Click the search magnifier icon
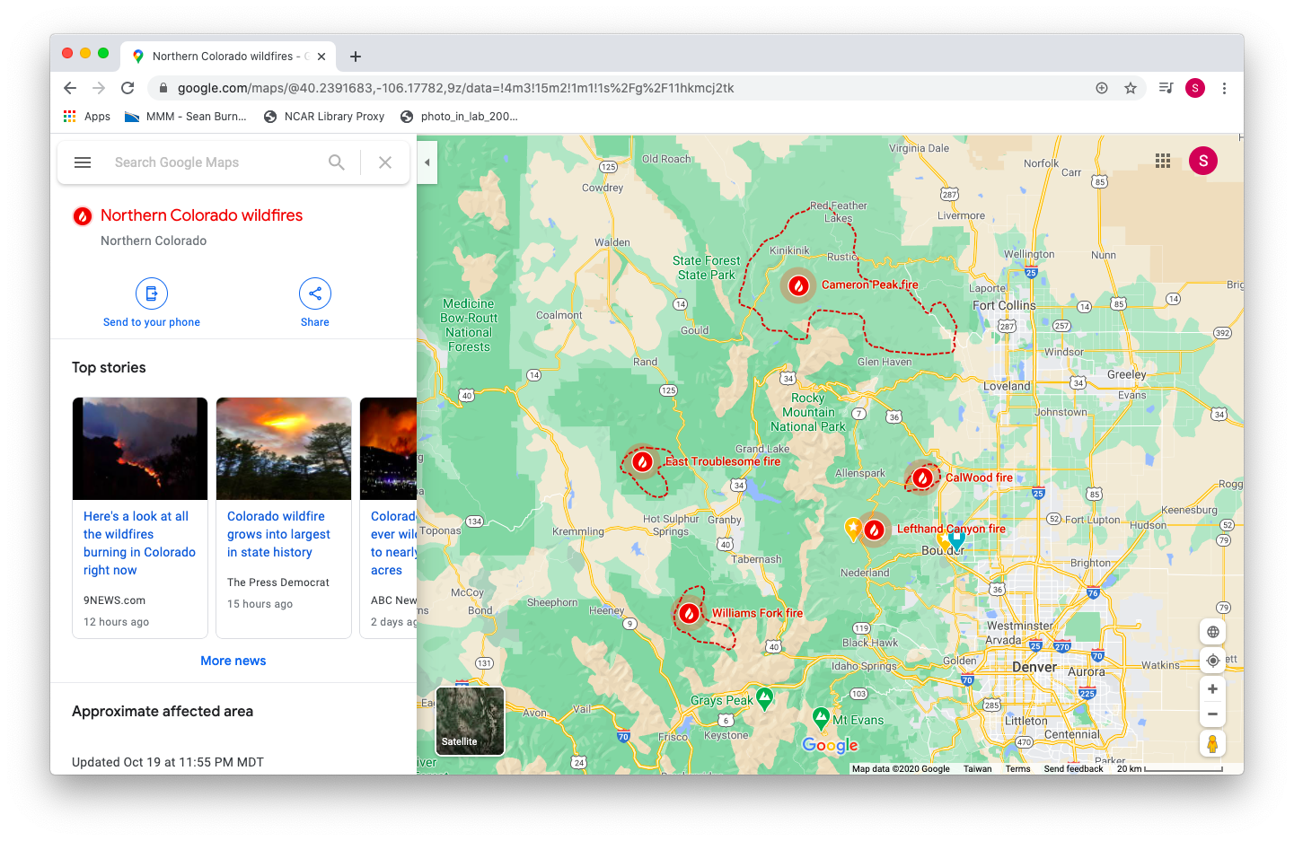Screen dimensions: 1294x841 [x=337, y=162]
